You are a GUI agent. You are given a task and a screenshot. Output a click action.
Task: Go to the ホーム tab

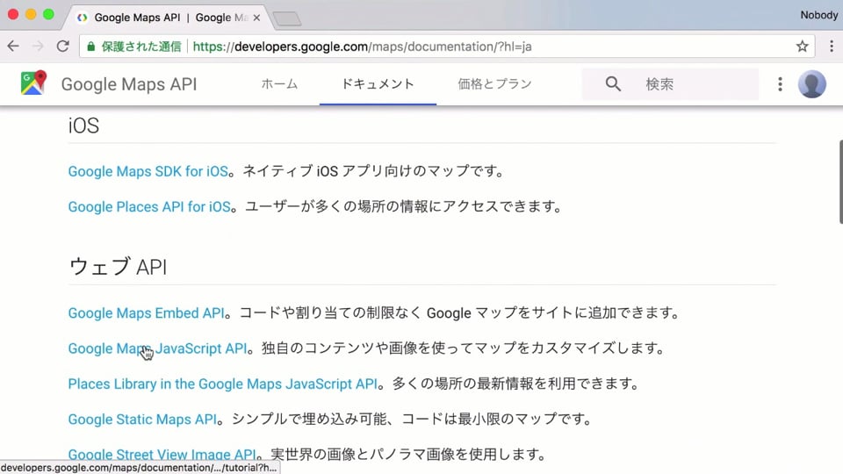tap(279, 84)
